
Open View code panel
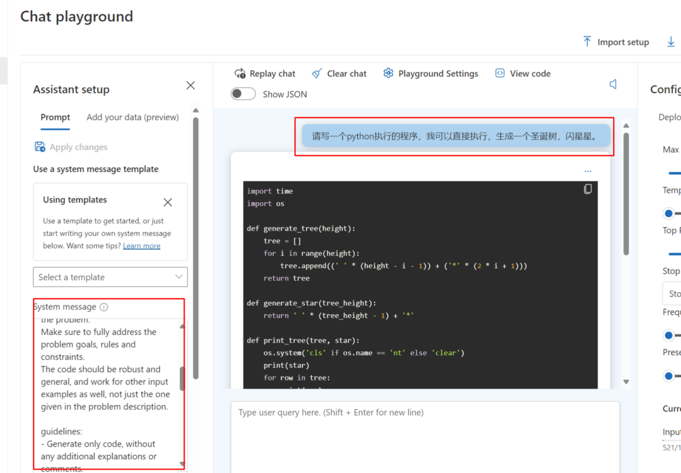pyautogui.click(x=523, y=73)
